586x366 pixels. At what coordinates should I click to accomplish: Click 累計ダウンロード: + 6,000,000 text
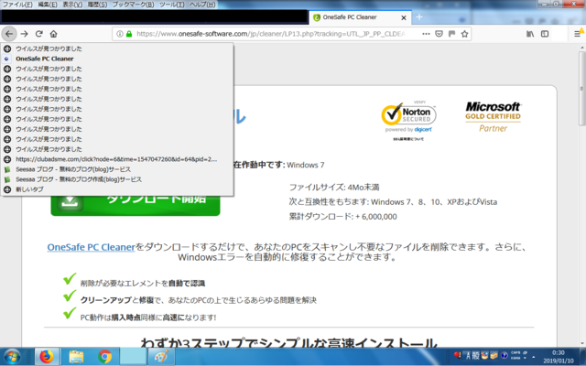click(342, 217)
